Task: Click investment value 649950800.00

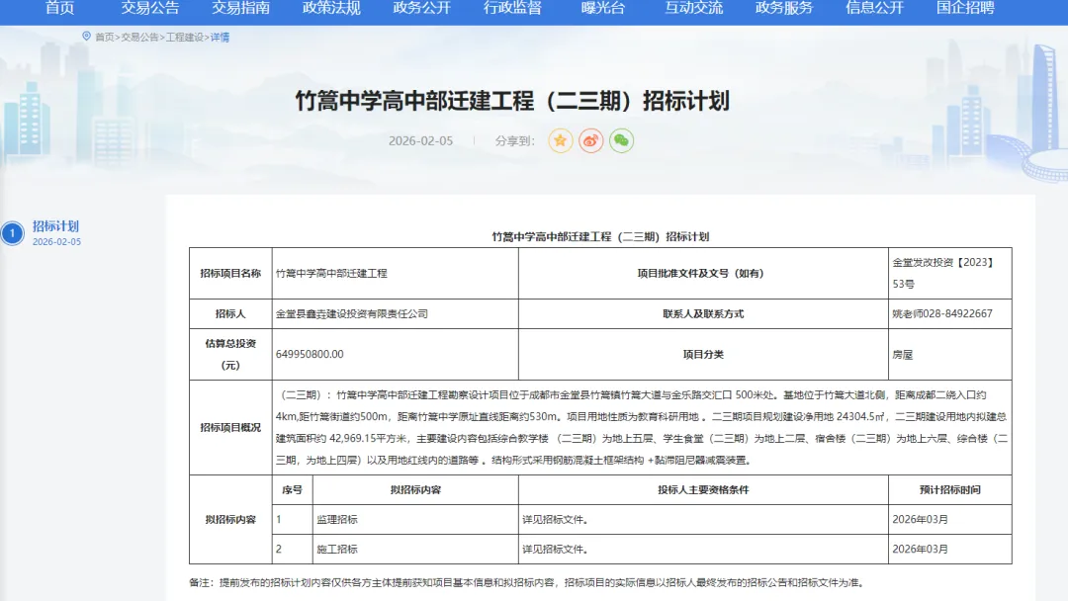Action: [x=395, y=355]
